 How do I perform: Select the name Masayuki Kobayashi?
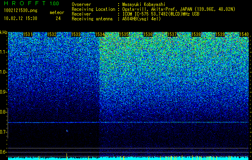click(x=144, y=4)
